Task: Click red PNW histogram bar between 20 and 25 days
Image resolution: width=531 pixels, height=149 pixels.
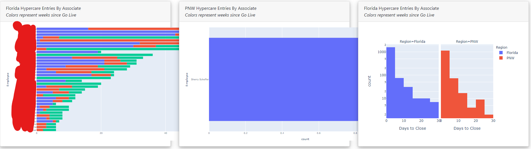Action: point(480,109)
